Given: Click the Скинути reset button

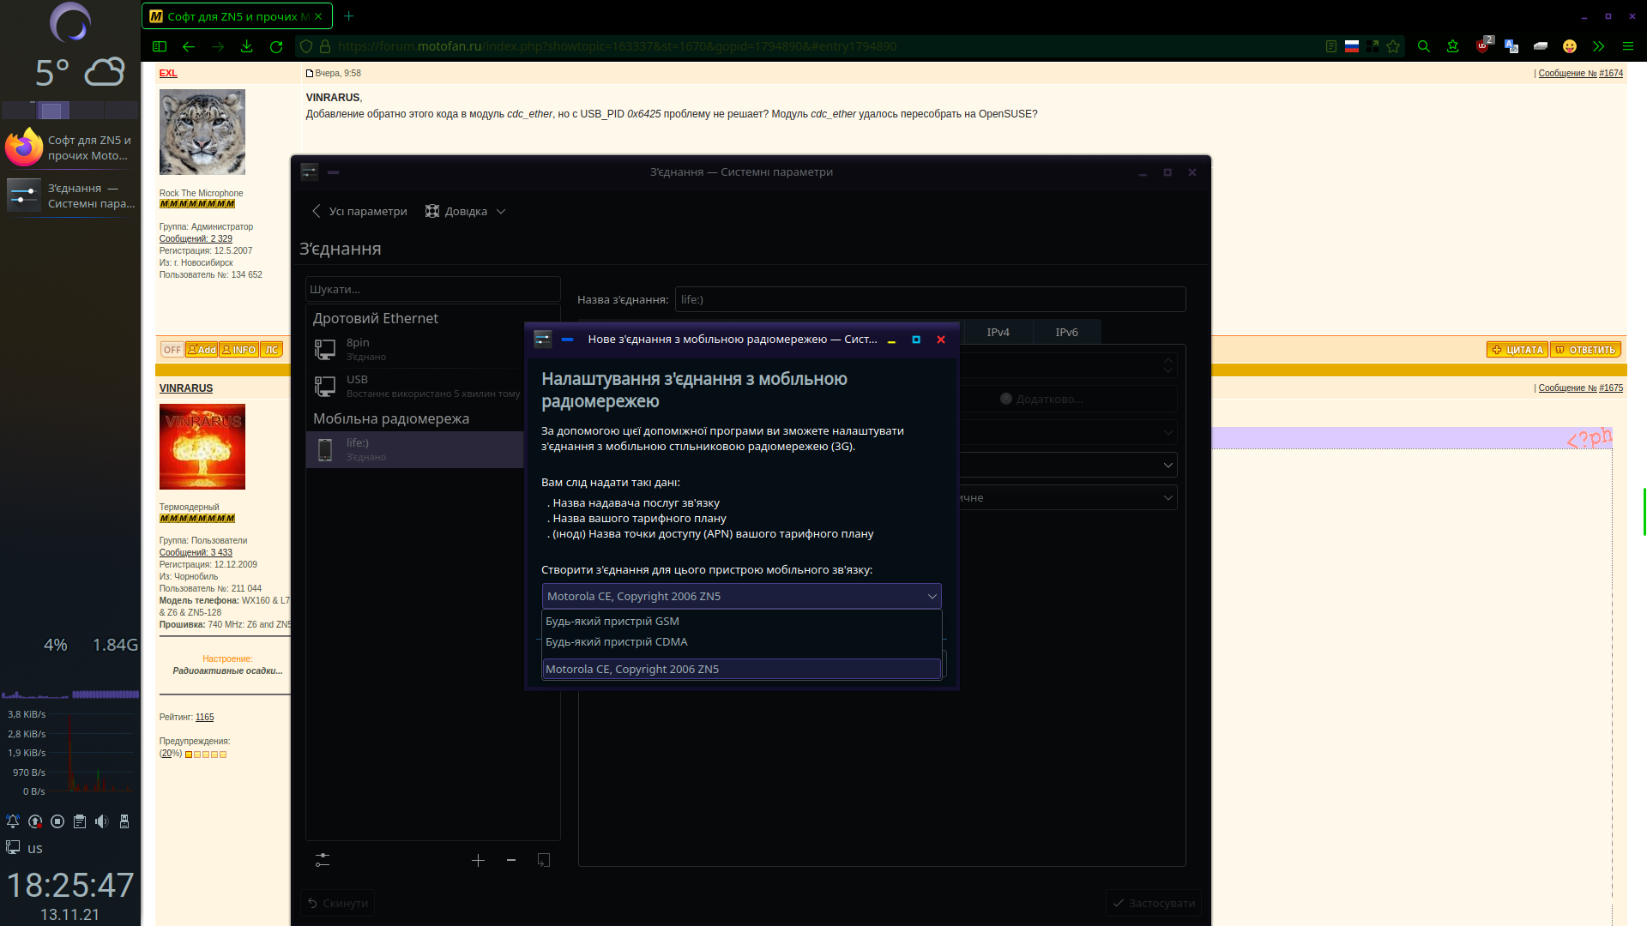Looking at the screenshot, I should (x=337, y=903).
